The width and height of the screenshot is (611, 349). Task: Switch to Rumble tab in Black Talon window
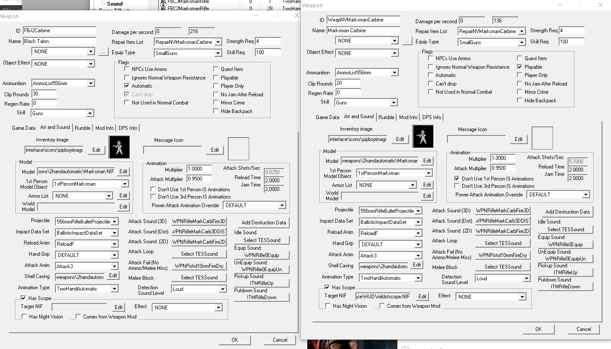tap(82, 128)
